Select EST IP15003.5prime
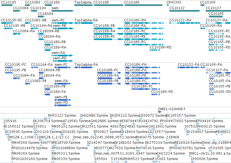This screenshot has width=231, height=163. click(x=165, y=159)
